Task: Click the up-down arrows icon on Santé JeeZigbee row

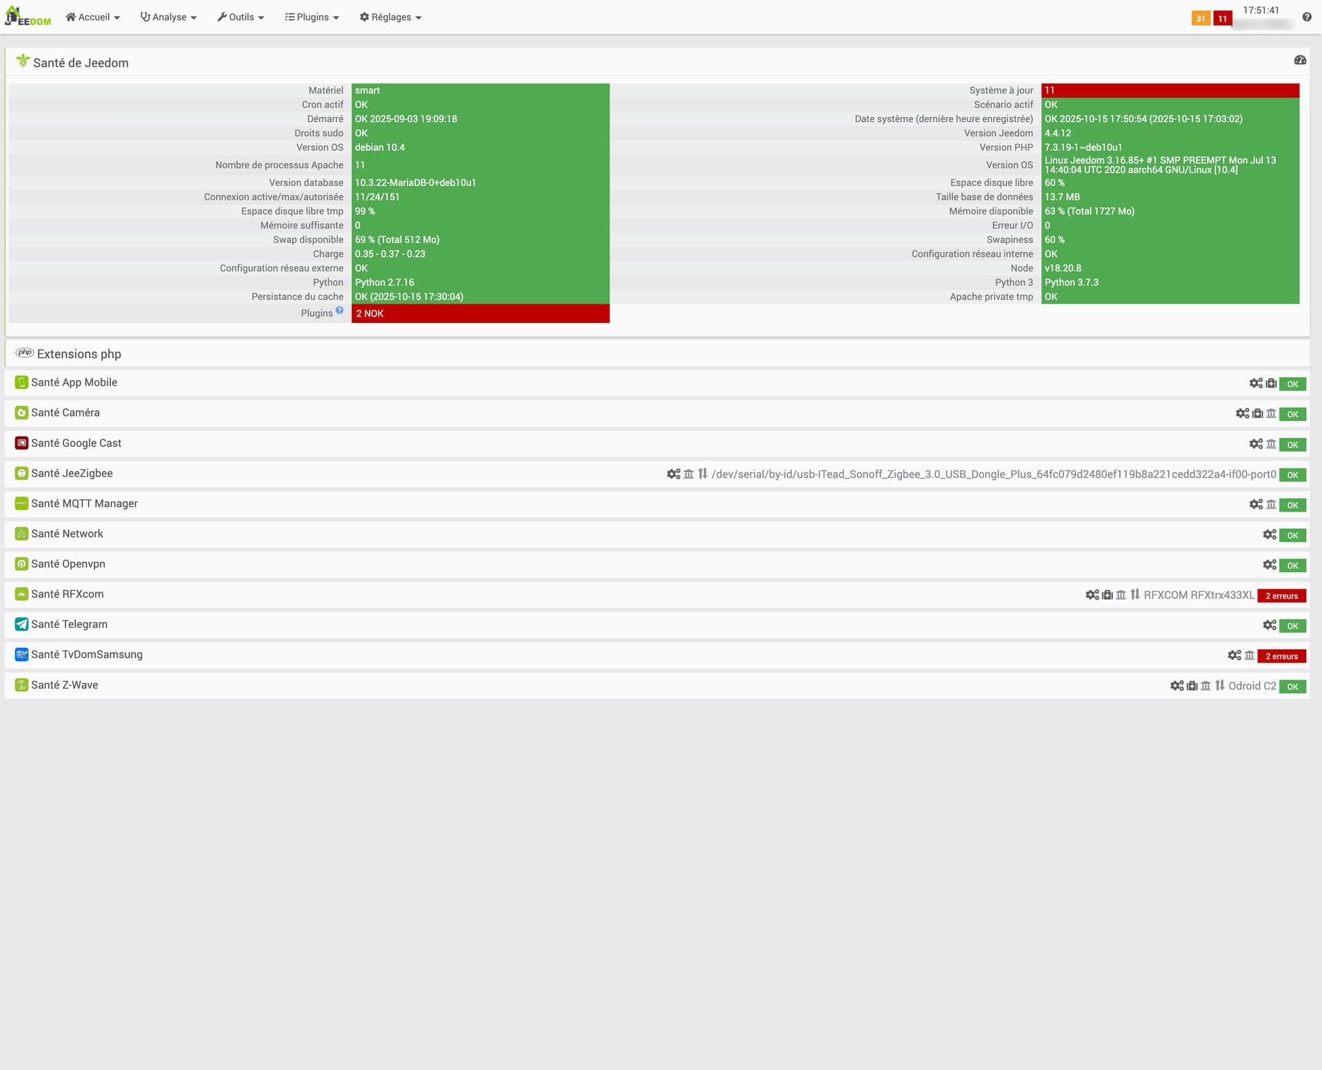Action: pyautogui.click(x=702, y=474)
